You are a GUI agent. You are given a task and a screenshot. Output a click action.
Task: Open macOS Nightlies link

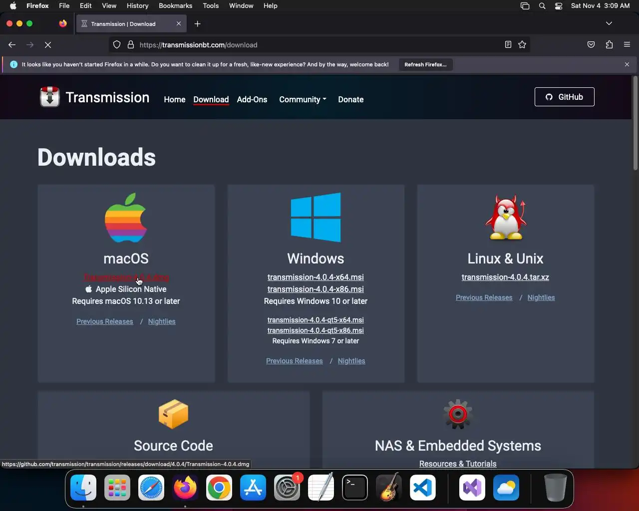[162, 321]
